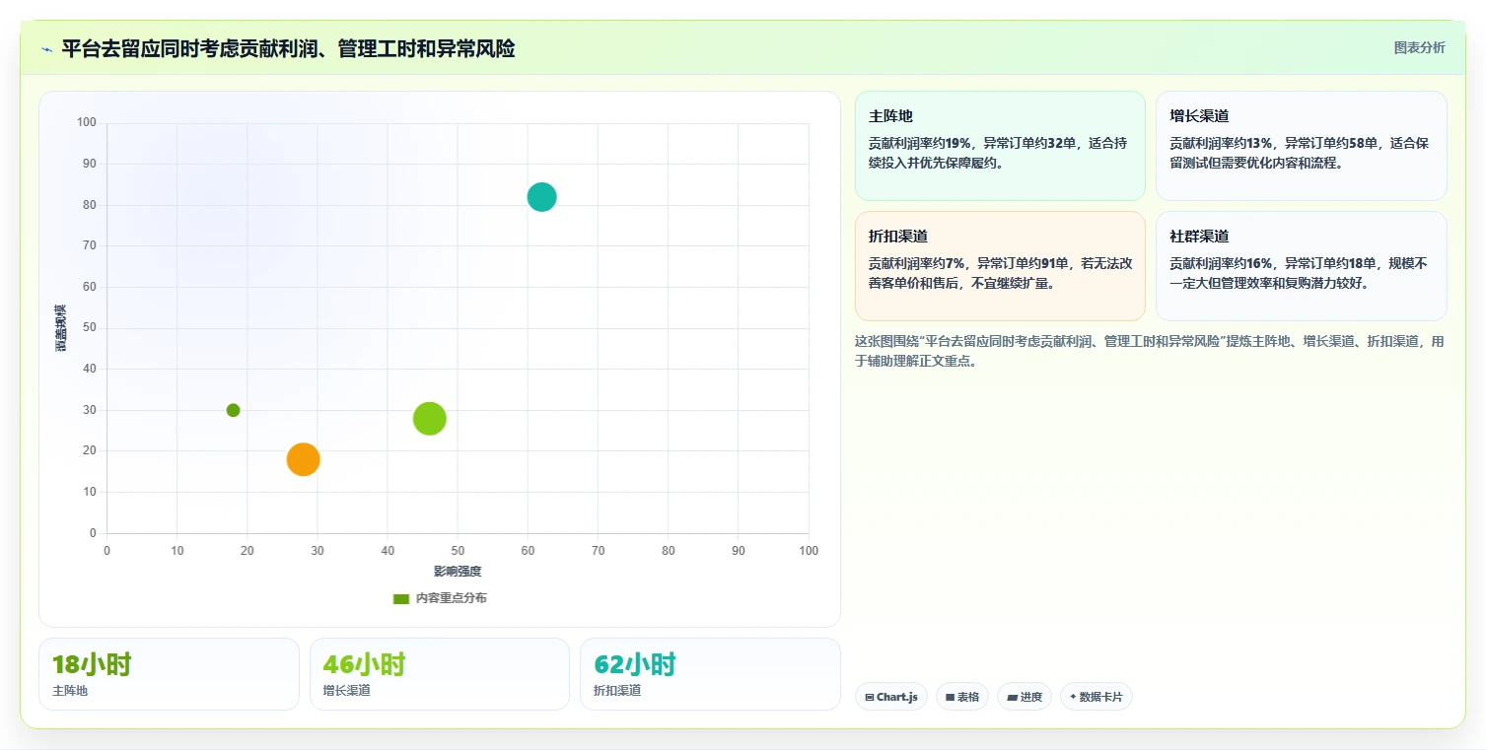This screenshot has width=1486, height=750.
Task: Click the 数据卡片 tag
Action: coord(1096,697)
